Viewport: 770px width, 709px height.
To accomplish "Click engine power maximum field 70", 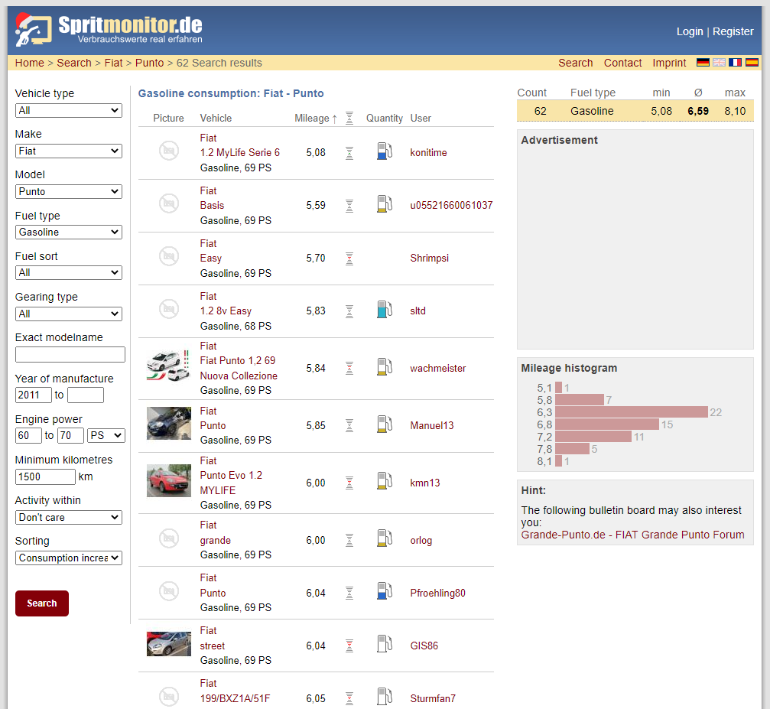I will (x=70, y=435).
